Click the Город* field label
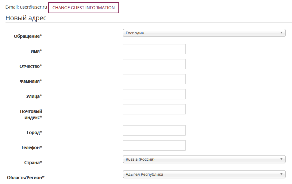Viewport: 292px width, 184px height. (x=34, y=132)
